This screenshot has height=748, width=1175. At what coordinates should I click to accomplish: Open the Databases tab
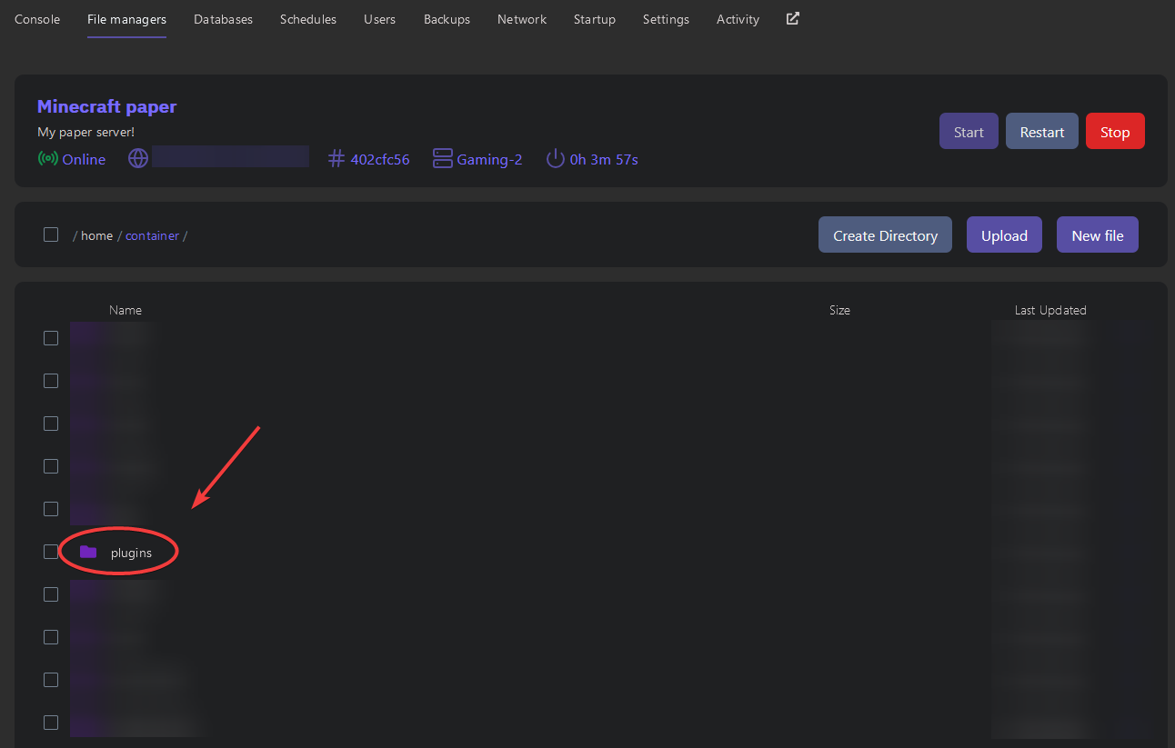click(x=223, y=19)
